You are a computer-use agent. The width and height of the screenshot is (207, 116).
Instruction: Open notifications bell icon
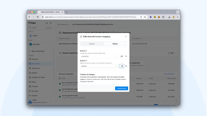coord(51,23)
